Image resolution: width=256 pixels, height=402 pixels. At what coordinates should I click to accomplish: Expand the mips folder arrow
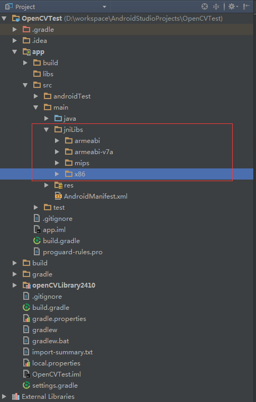(57, 163)
